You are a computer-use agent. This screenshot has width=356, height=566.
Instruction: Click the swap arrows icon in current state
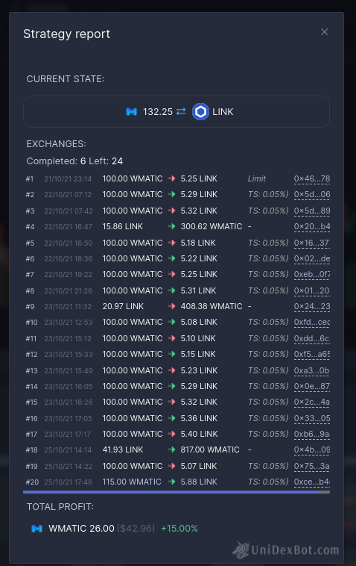[181, 111]
